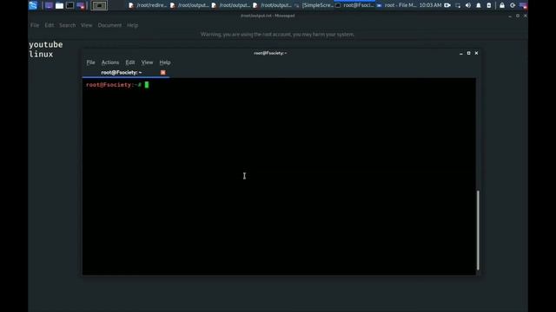Open Mousepad Document menu
Viewport: 556px width, 312px height.
point(109,25)
